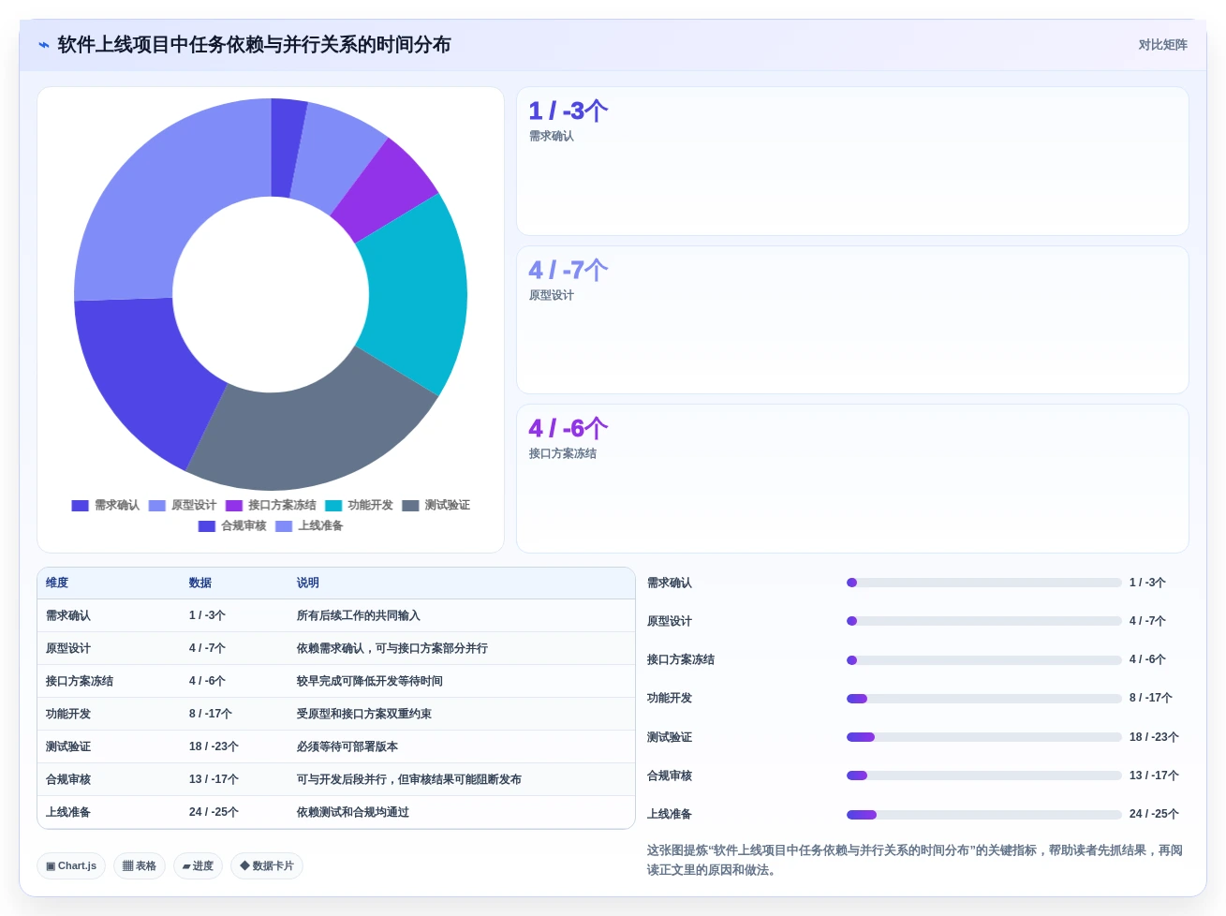This screenshot has height=916, width=1226.
Task: Click the lightning icon beside the title
Action: (x=43, y=45)
